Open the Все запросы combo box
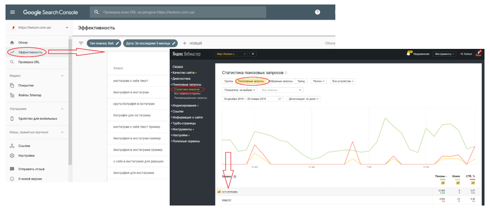The height and width of the screenshot is (210, 490). [282, 90]
